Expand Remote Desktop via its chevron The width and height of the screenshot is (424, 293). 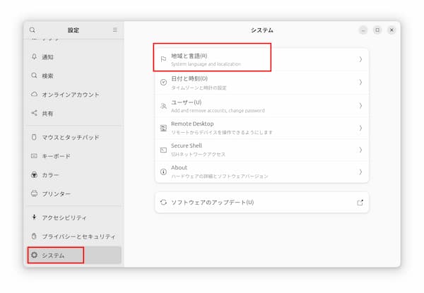click(360, 128)
